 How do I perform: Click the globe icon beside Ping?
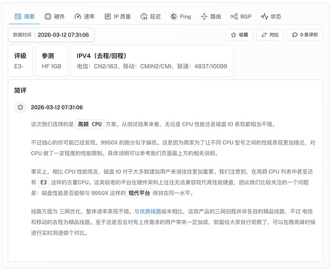point(173,16)
